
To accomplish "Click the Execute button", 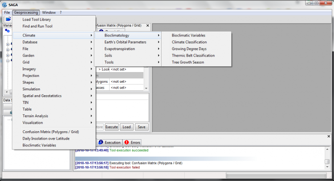I will click(112, 127).
